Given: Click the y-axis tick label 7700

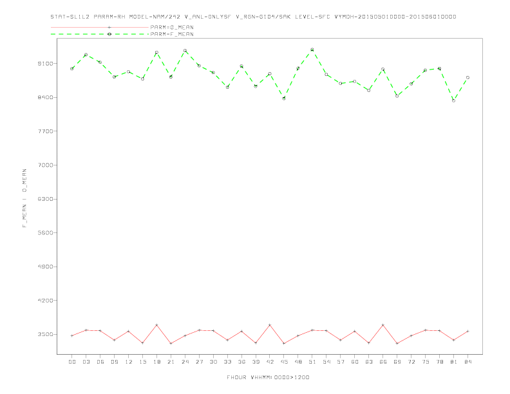Looking at the screenshot, I should pos(45,131).
